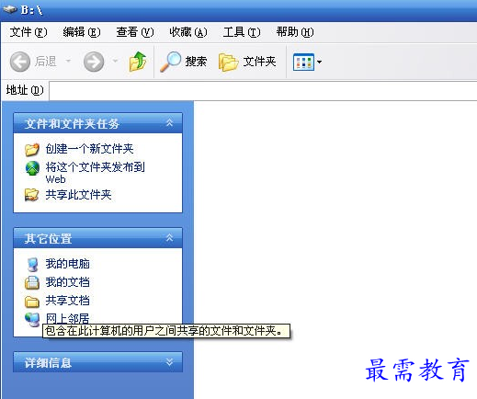Click the B:\ drive icon in title bar
The width and height of the screenshot is (477, 399).
[x=9, y=9]
